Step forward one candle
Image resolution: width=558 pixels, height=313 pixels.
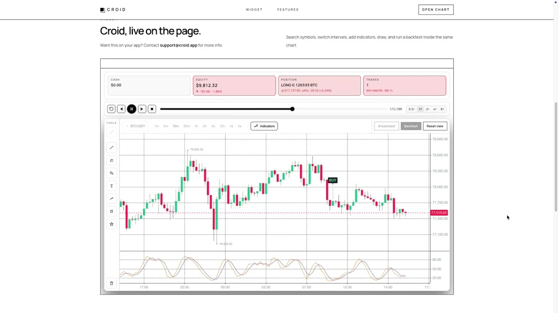142,109
